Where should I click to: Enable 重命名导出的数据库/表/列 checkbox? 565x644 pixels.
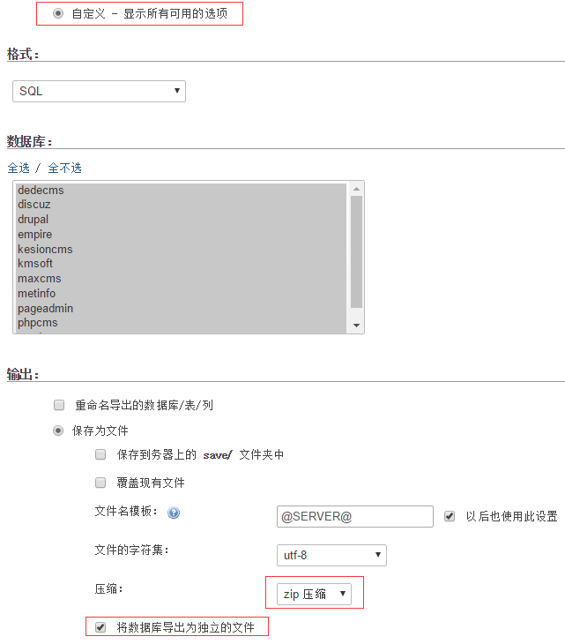(x=59, y=405)
